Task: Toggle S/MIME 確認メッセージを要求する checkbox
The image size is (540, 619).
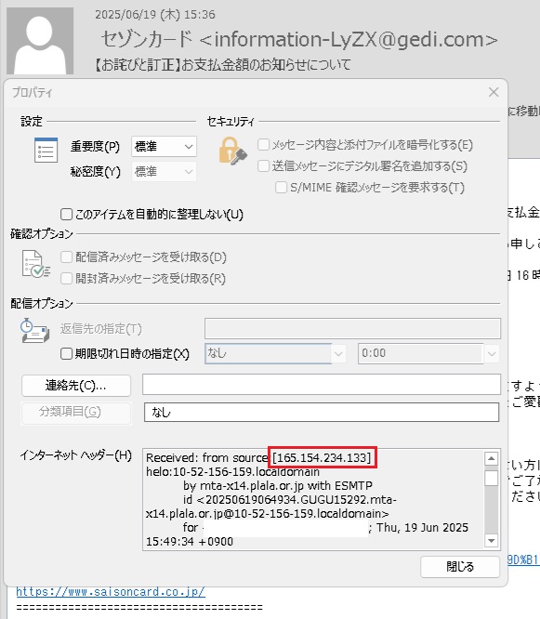Action: (x=281, y=187)
